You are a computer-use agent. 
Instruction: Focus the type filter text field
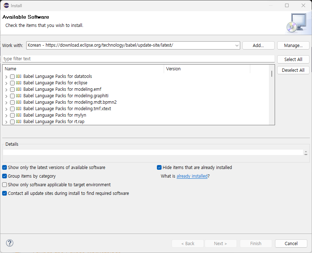coord(139,59)
